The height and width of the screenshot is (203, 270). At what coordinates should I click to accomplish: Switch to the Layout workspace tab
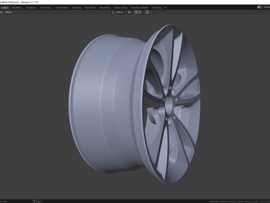4,8
